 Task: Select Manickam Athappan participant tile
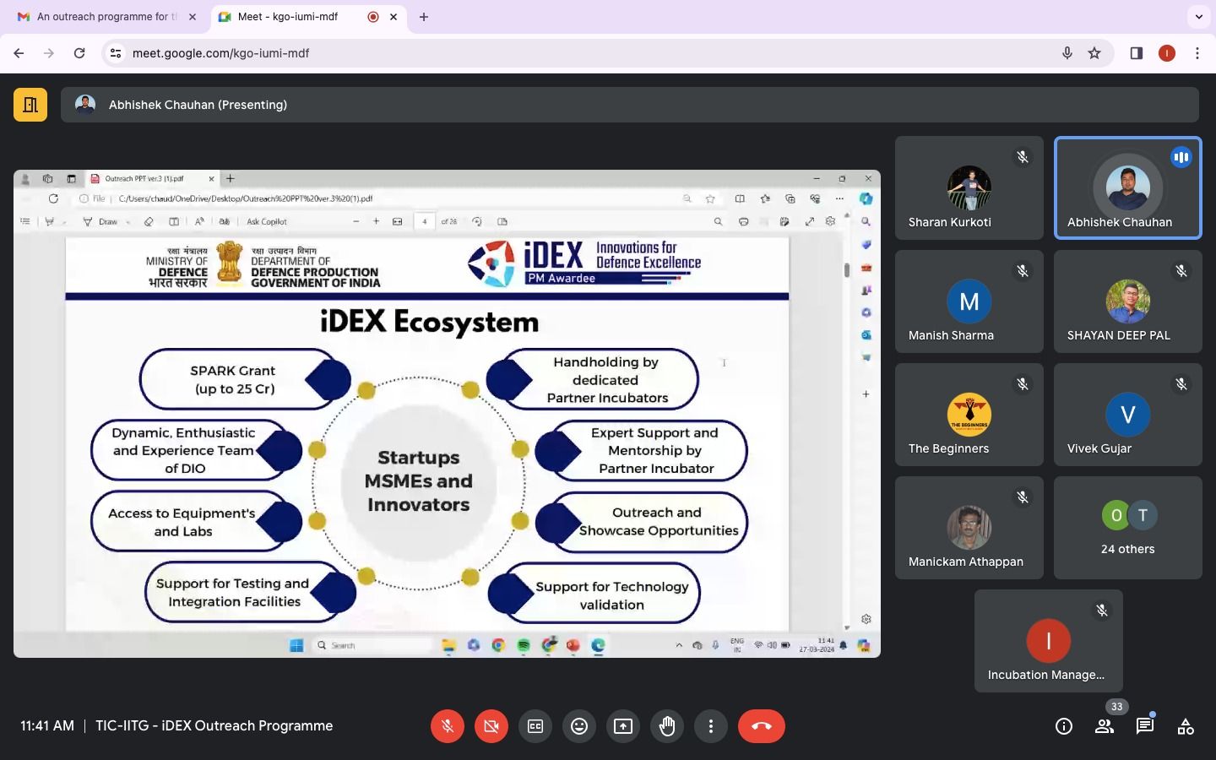[969, 528]
